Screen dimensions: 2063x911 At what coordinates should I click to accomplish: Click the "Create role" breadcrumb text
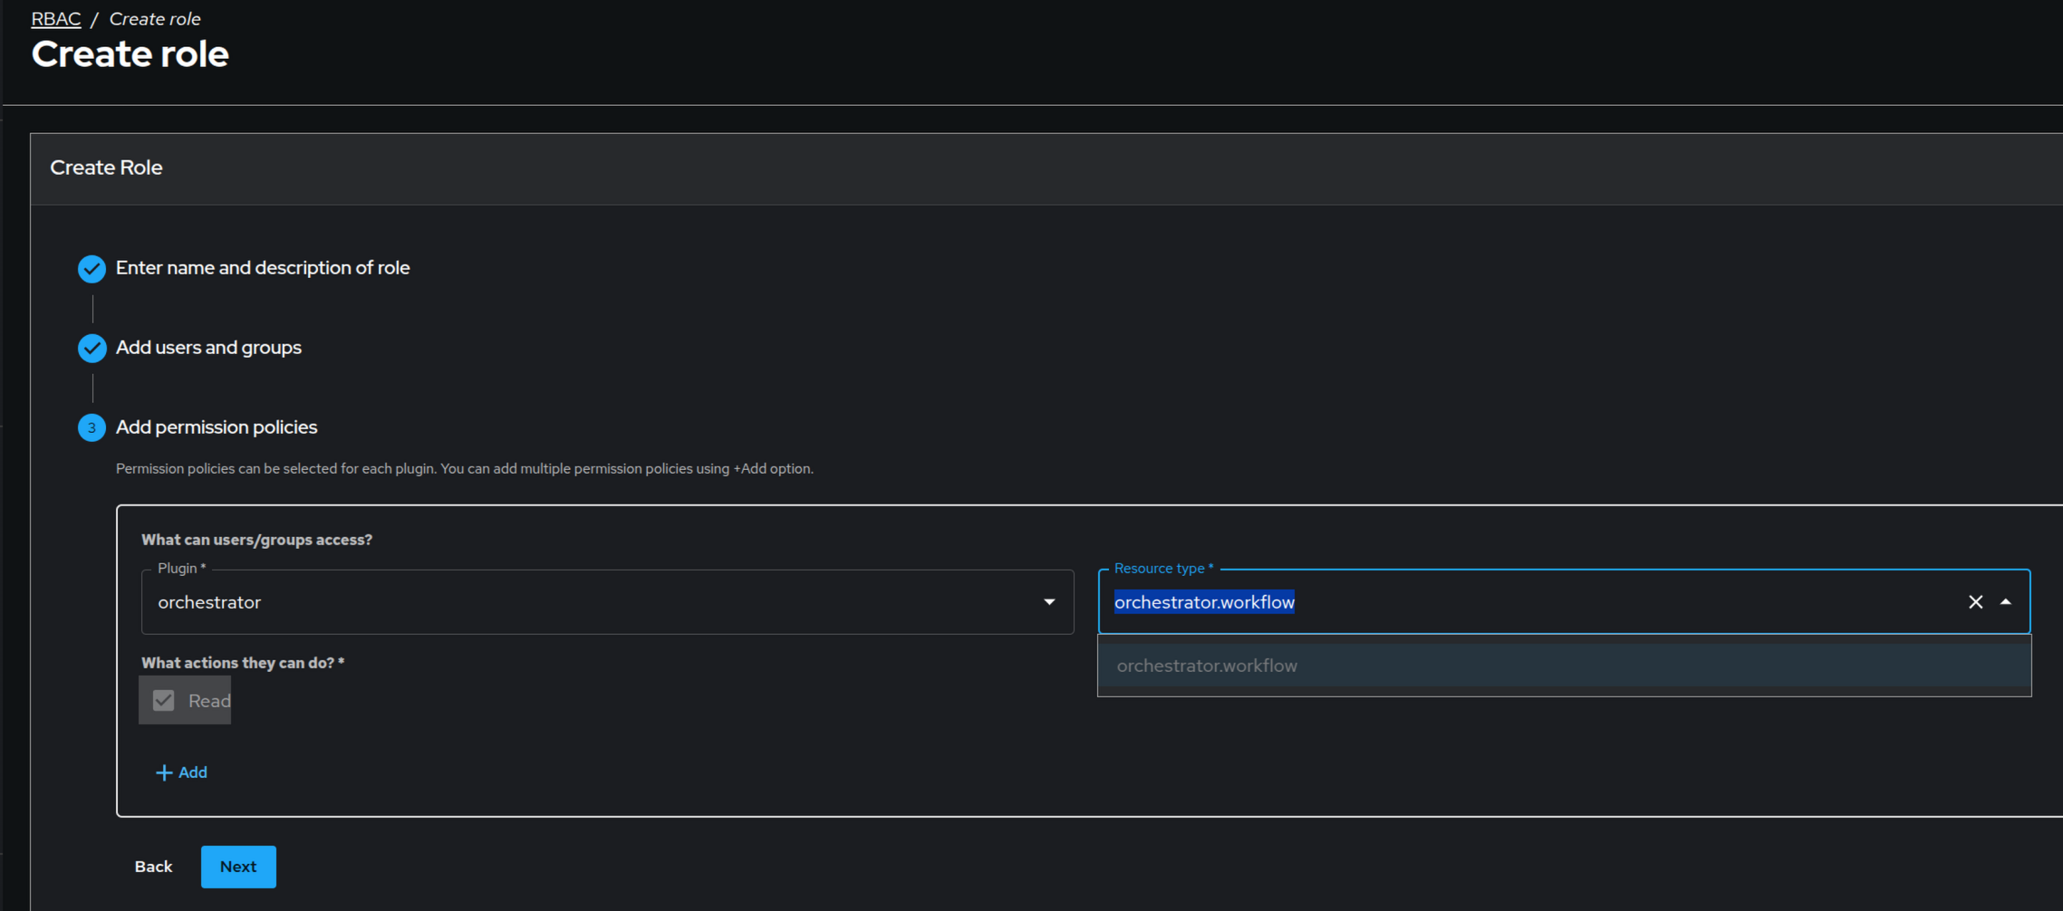(155, 19)
